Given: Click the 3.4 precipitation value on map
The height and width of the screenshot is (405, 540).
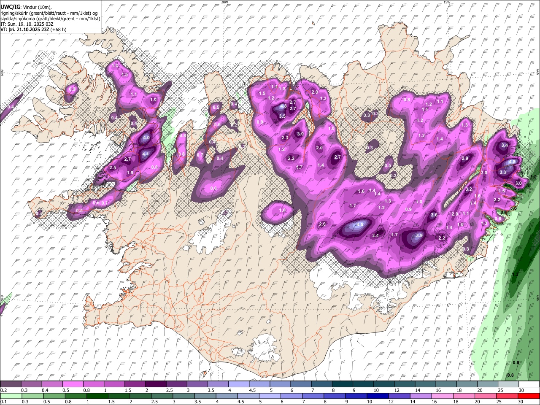Looking at the screenshot, I should 505,146.
